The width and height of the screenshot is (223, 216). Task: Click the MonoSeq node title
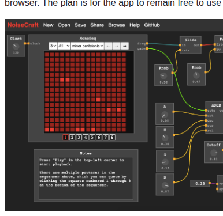88,39
